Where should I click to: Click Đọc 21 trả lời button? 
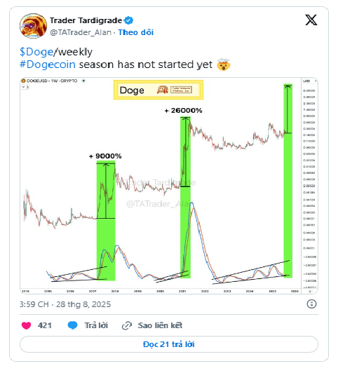point(169,344)
